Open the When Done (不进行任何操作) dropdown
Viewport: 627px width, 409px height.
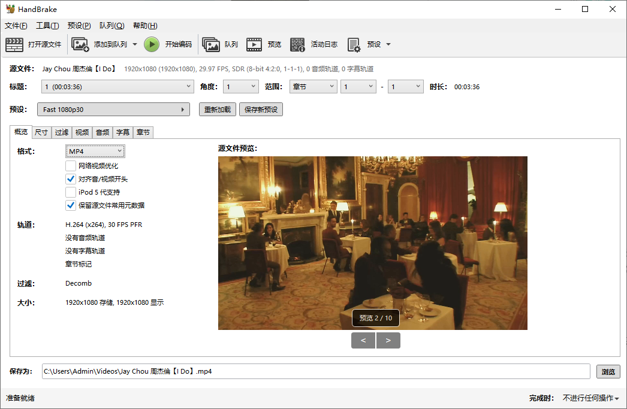click(590, 398)
